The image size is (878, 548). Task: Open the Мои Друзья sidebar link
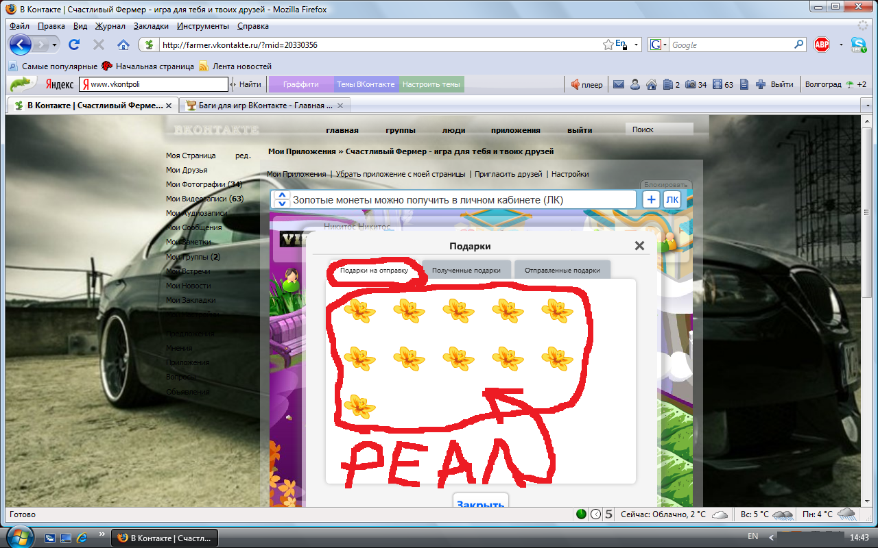187,170
